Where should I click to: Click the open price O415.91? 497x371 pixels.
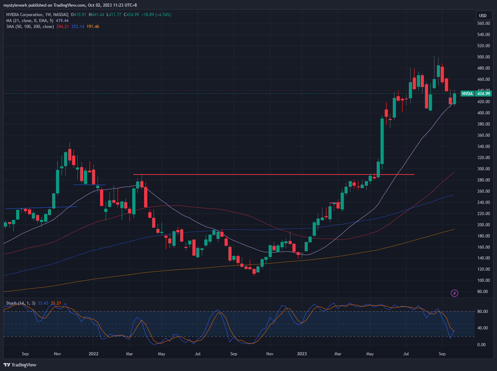(x=79, y=15)
